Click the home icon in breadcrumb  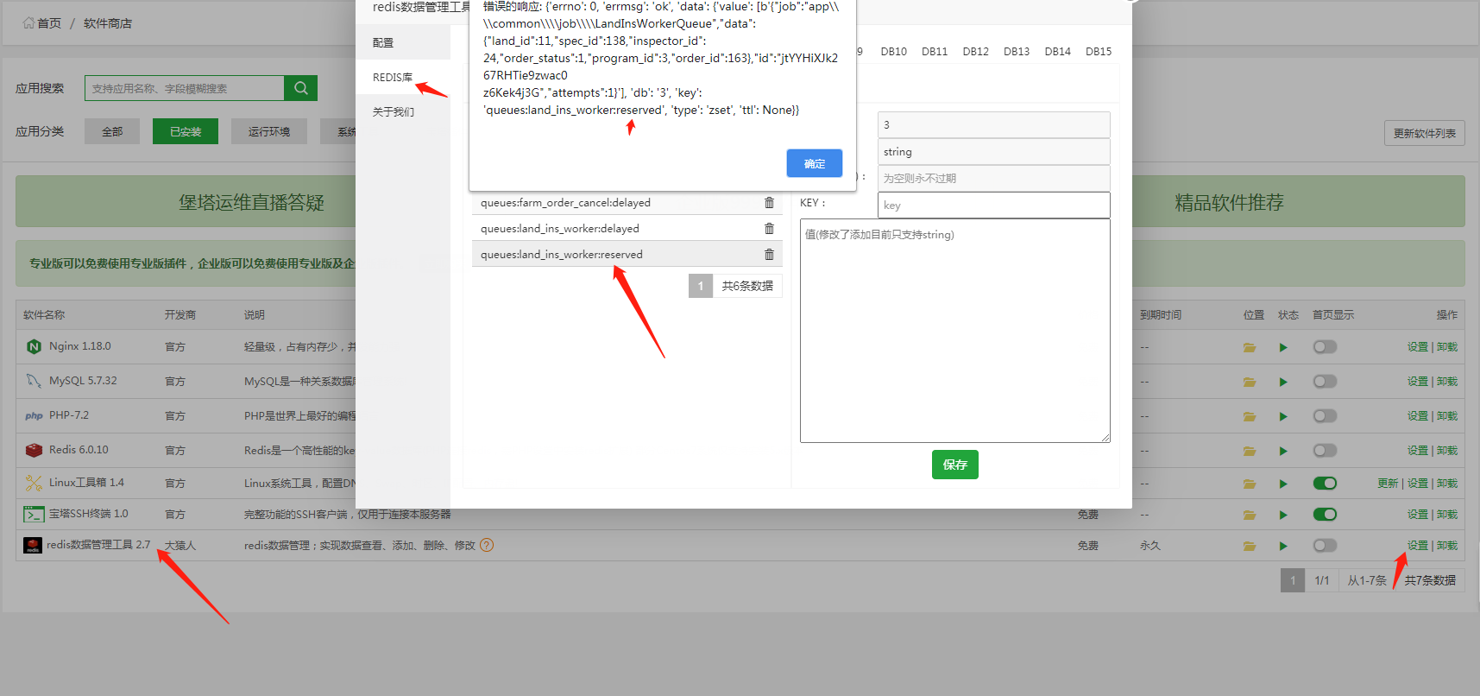(x=28, y=22)
